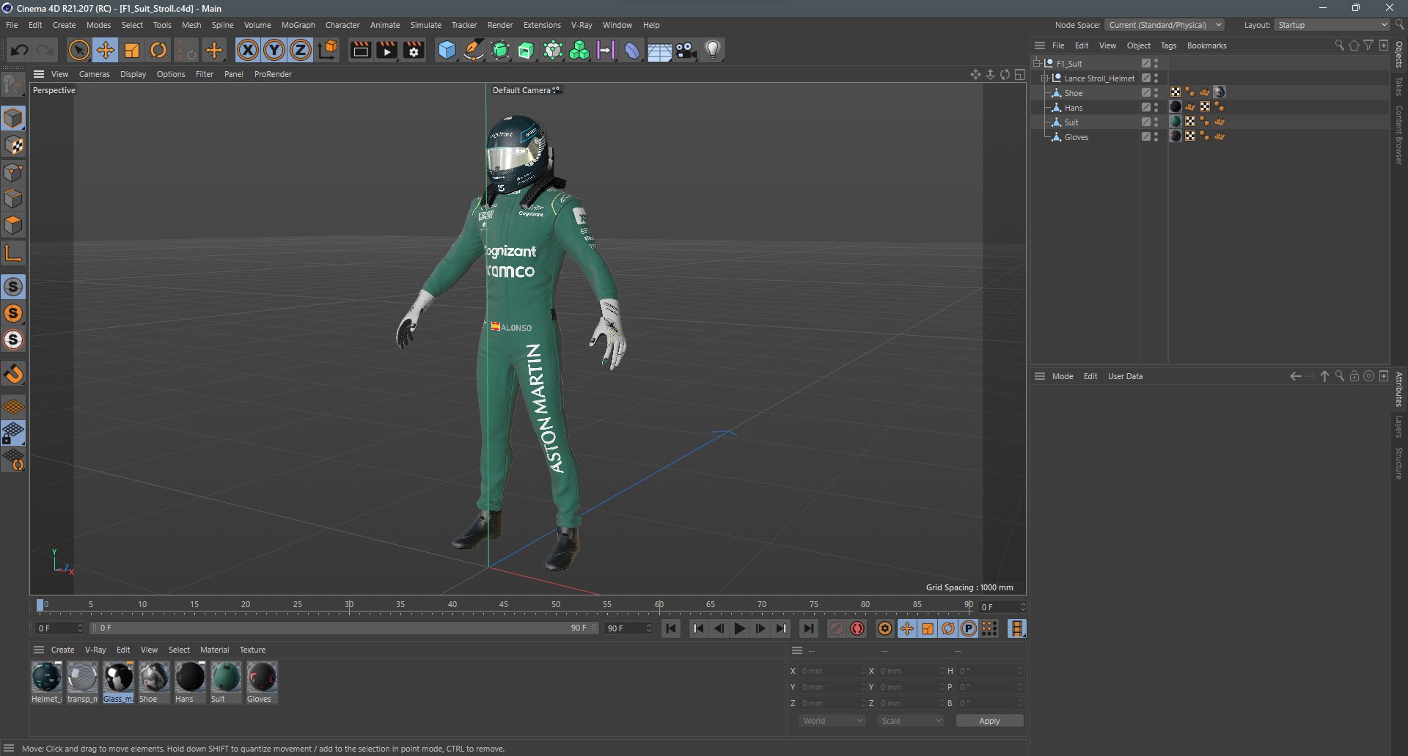Toggle the X axis lock

click(248, 50)
